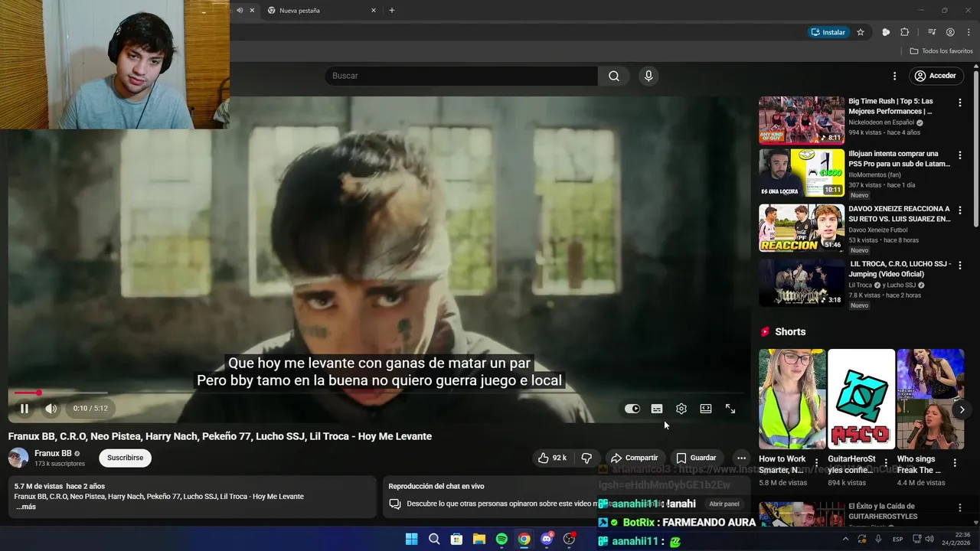The height and width of the screenshot is (551, 980).
Task: Open Lil Troca Jumping video title
Action: click(900, 269)
